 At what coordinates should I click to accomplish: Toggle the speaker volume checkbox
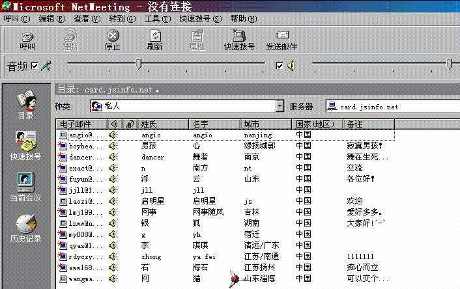280,66
